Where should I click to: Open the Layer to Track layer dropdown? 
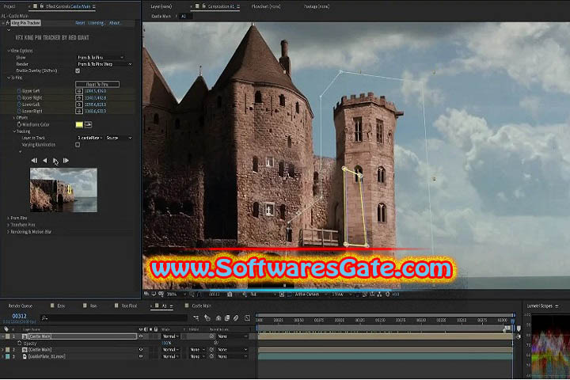[89, 138]
